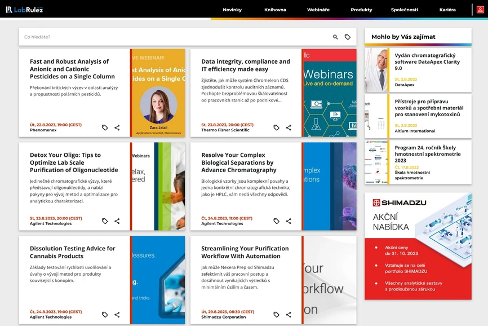
Task: Click the search magnifier icon
Action: coord(335,37)
